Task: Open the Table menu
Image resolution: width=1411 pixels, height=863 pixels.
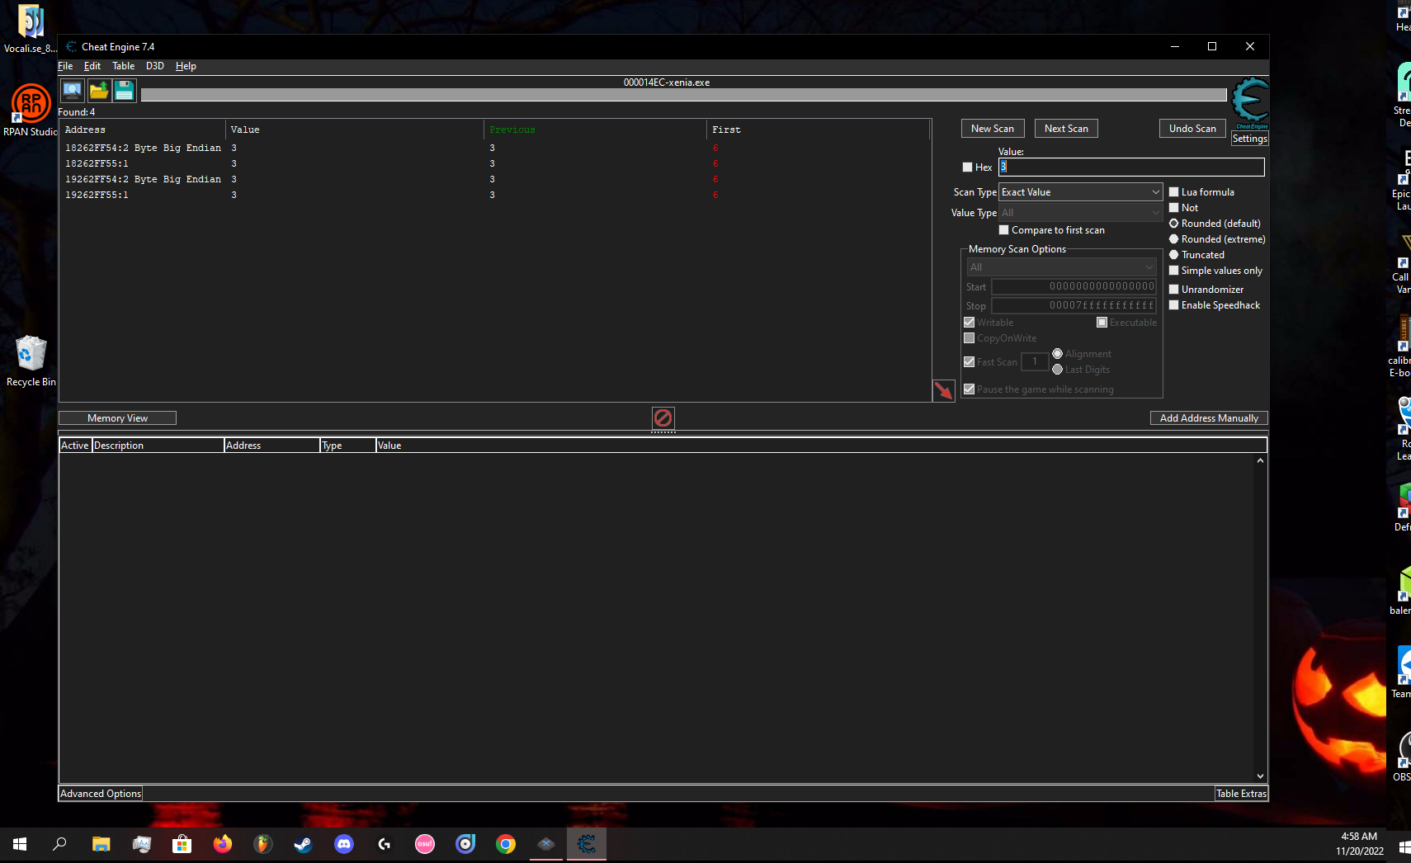Action: (123, 65)
